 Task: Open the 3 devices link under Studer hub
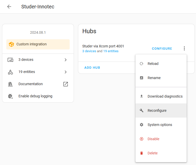89,51
